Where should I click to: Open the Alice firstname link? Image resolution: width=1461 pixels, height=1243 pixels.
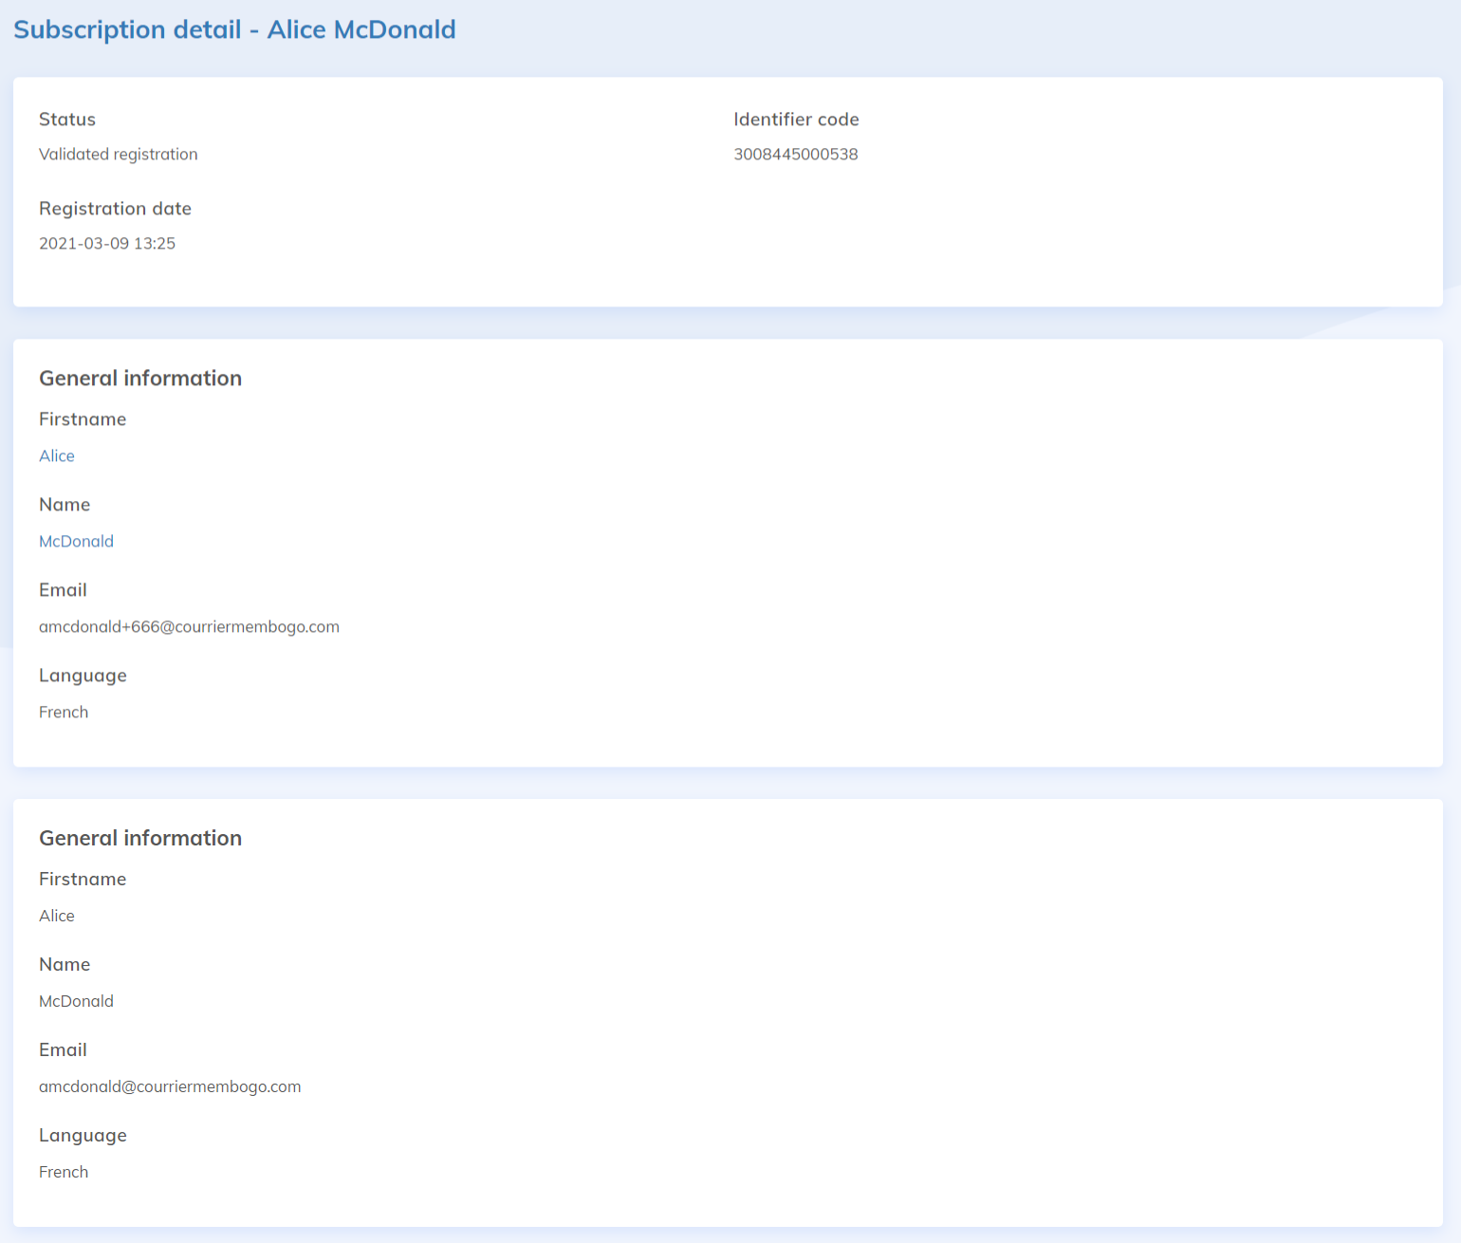coord(57,455)
